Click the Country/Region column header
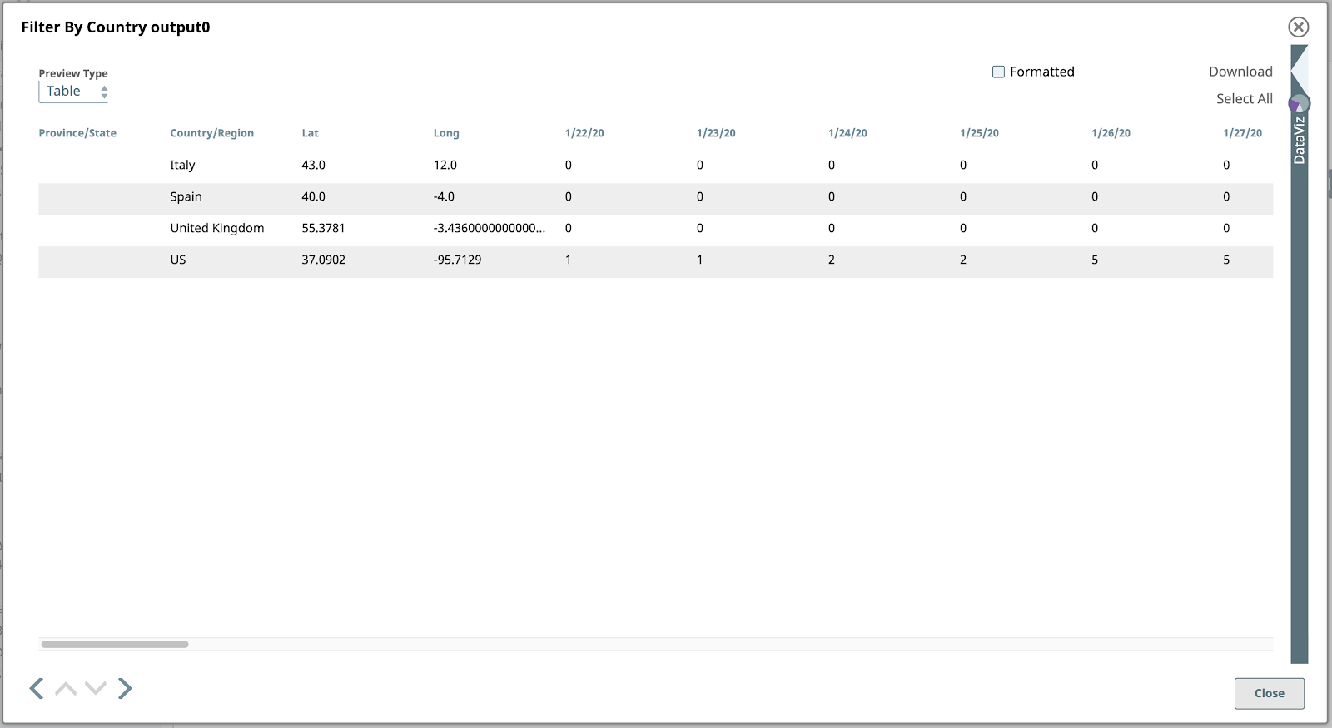This screenshot has height=728, width=1332. pyautogui.click(x=211, y=133)
